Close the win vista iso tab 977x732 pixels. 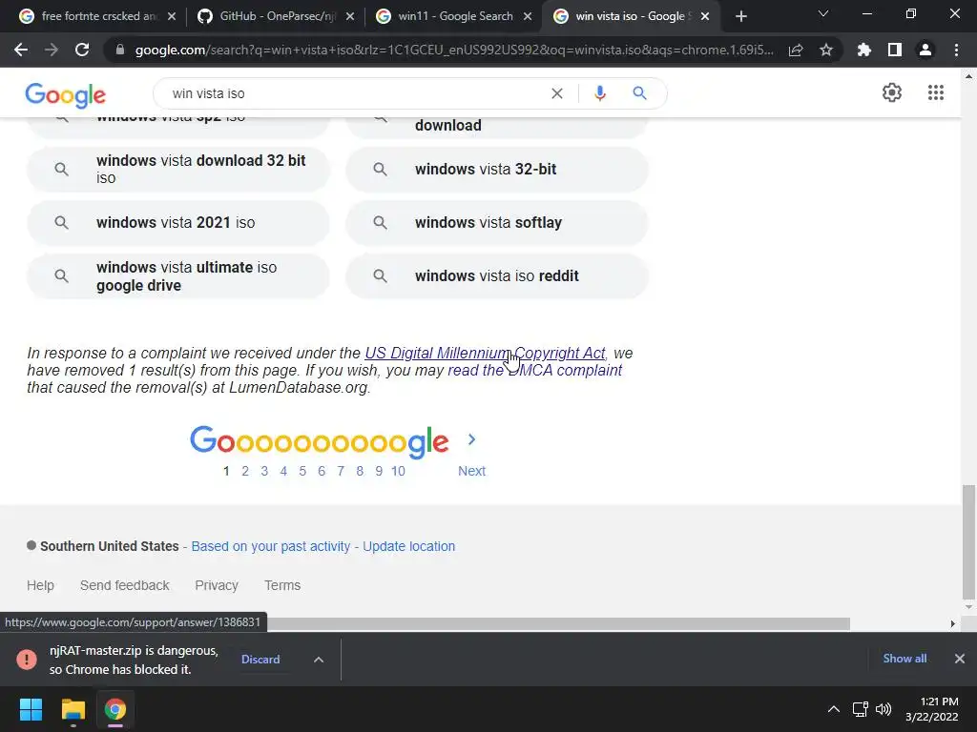tap(705, 16)
